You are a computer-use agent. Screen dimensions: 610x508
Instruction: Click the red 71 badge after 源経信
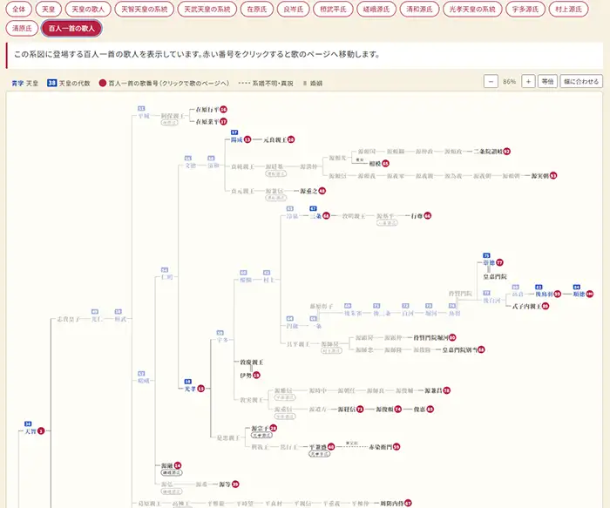pyautogui.click(x=360, y=410)
